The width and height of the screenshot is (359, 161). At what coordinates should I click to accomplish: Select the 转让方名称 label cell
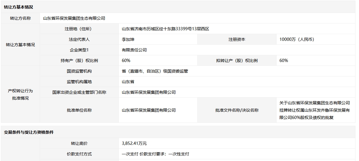click(x=20, y=18)
